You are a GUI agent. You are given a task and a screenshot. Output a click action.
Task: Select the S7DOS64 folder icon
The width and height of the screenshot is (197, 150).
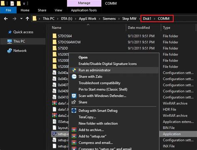tap(54, 36)
